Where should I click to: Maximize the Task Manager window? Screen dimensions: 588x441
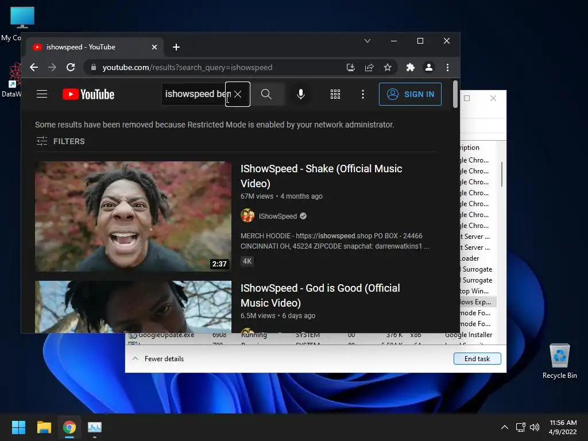[467, 98]
